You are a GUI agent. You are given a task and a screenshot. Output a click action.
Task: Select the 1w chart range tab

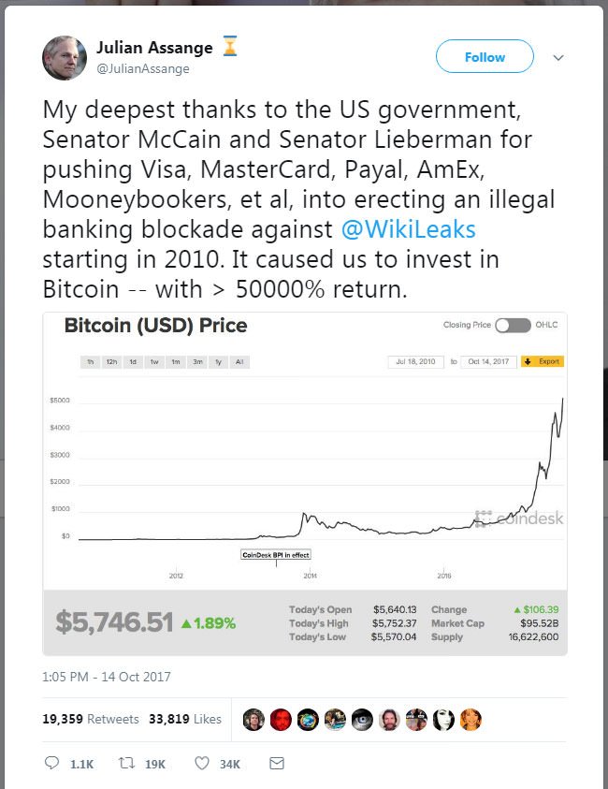154,362
